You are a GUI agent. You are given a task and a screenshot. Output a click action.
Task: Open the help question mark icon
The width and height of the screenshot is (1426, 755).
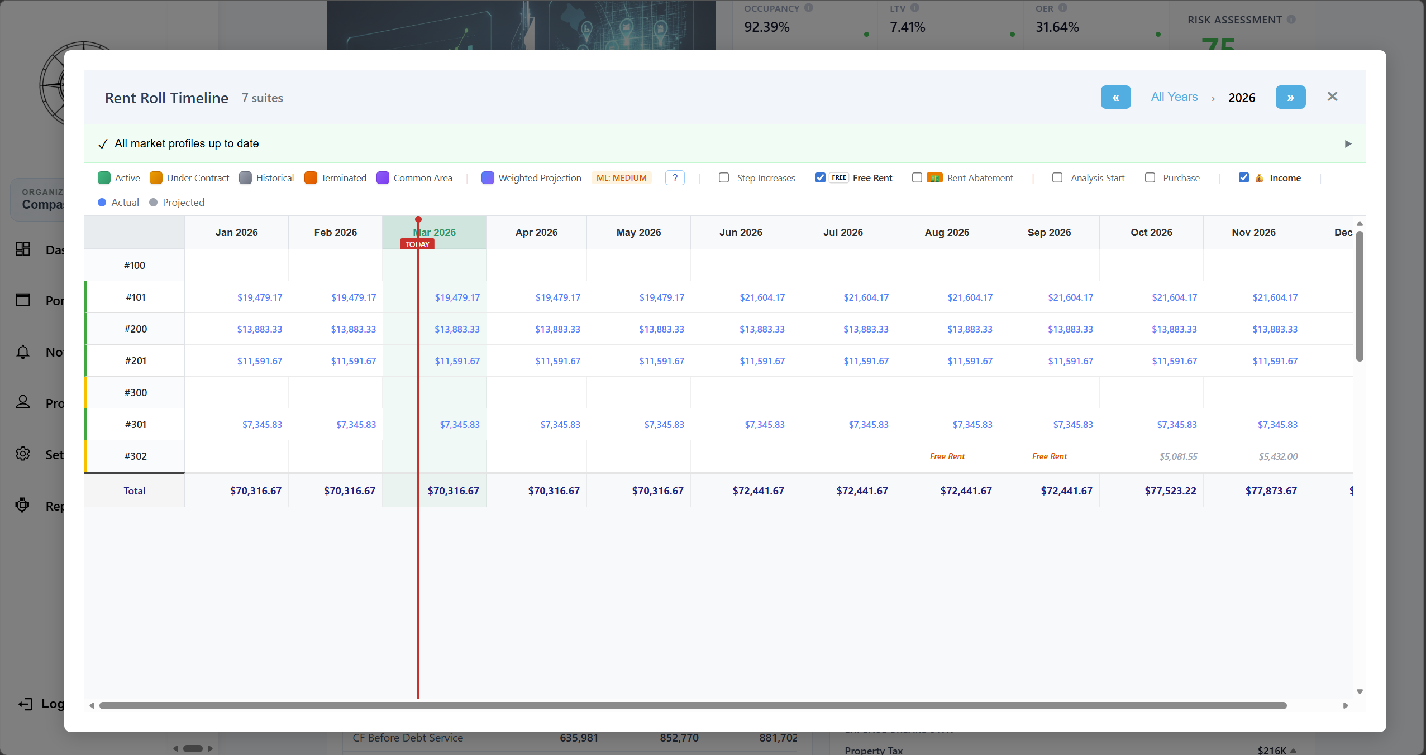(675, 177)
